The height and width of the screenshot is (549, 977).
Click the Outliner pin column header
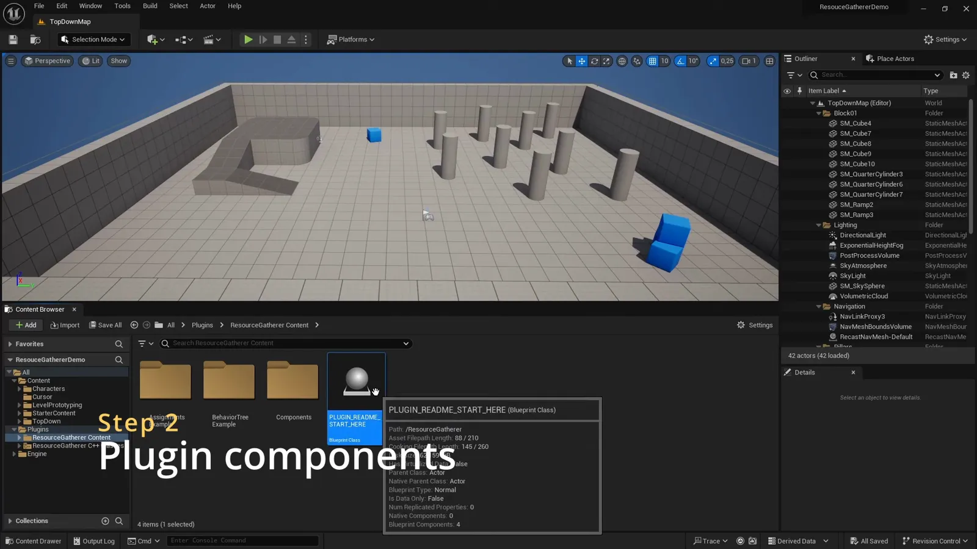coord(799,91)
